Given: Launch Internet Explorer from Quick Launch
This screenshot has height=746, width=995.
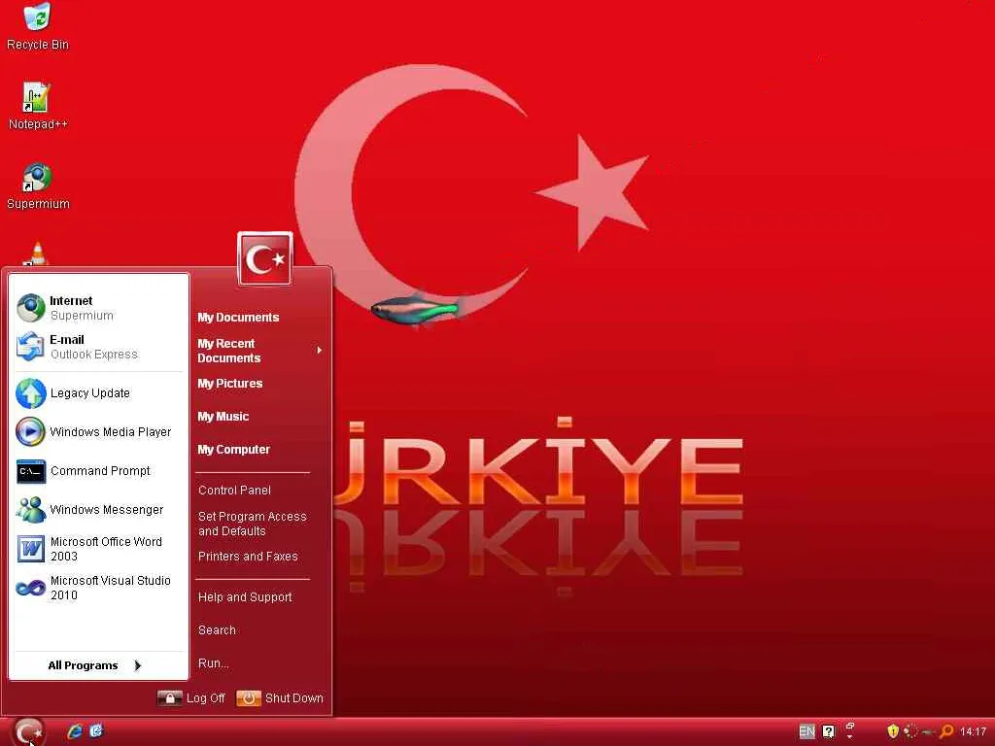Looking at the screenshot, I should click(x=75, y=731).
